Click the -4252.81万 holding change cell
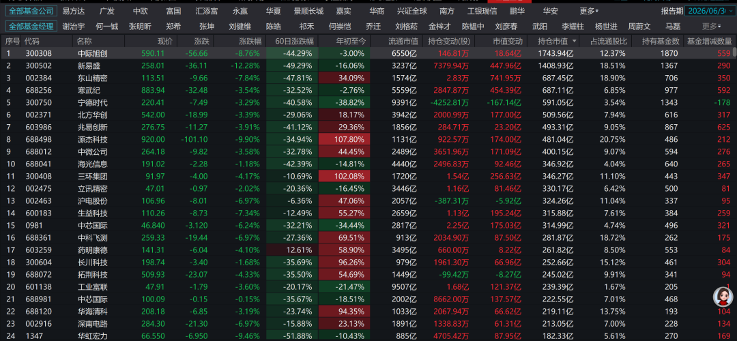Screen dimensions: 737x341 click(449, 102)
